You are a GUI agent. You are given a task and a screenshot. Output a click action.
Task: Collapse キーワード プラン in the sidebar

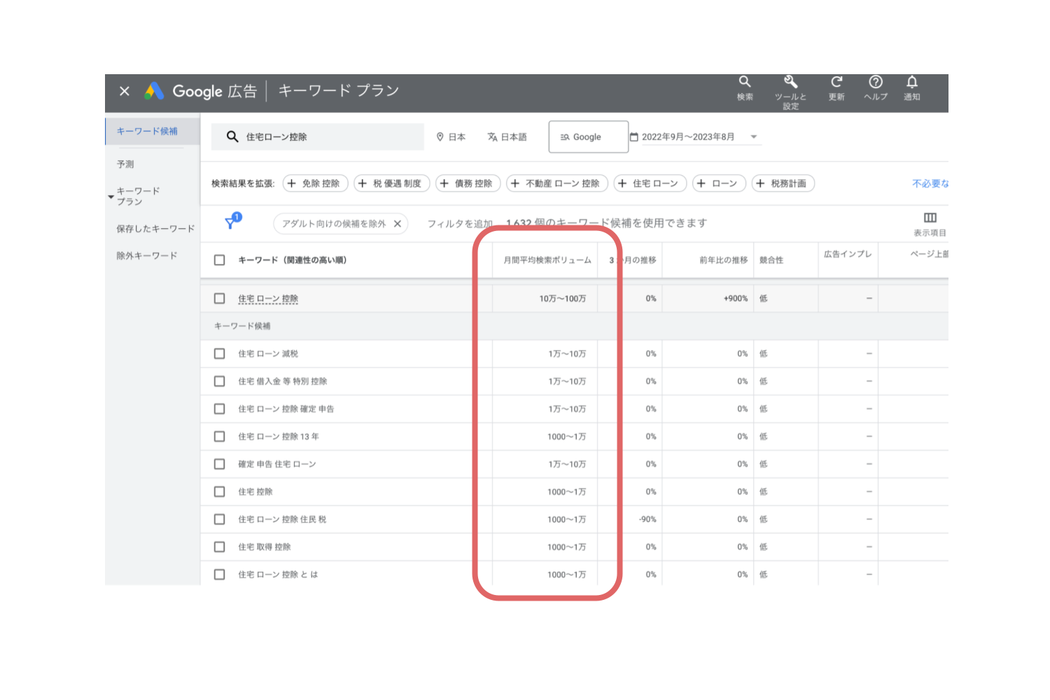click(x=111, y=196)
